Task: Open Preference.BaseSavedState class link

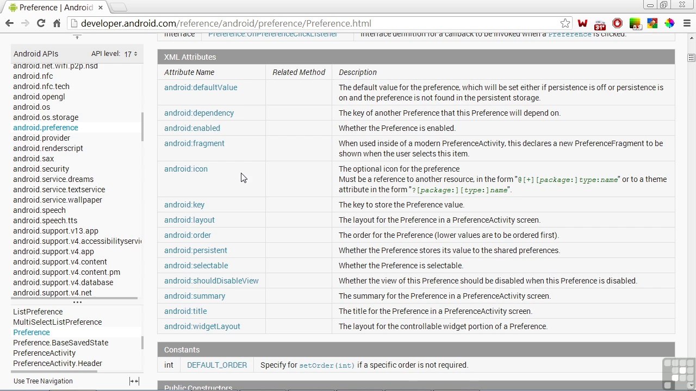Action: 61,343
